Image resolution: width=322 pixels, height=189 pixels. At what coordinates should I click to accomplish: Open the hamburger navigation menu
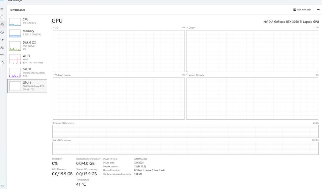point(2,9)
